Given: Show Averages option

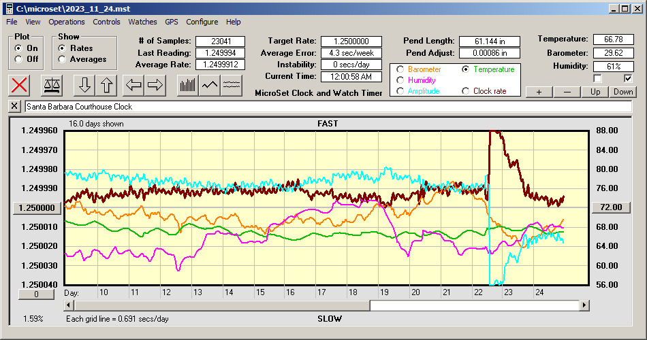Looking at the screenshot, I should (62, 59).
